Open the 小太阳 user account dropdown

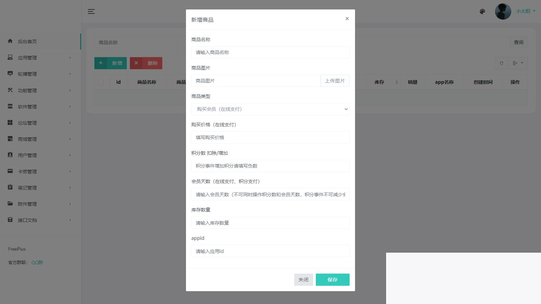[x=524, y=11]
